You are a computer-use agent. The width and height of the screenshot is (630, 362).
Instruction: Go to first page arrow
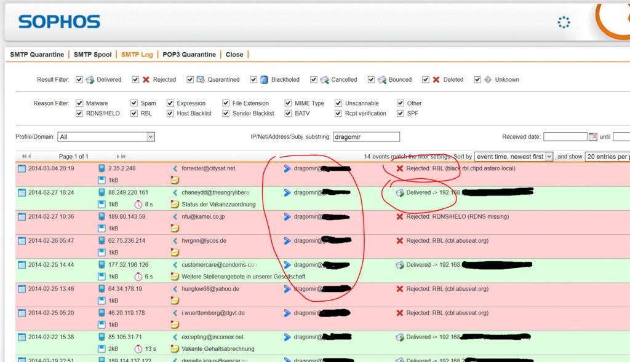24,156
